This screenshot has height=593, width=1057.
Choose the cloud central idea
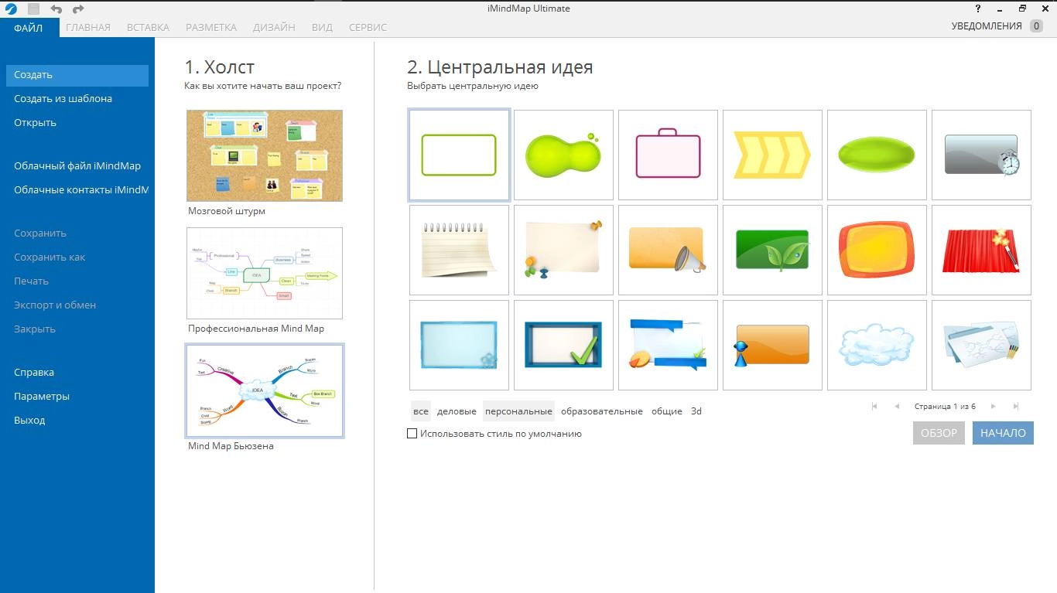point(877,345)
